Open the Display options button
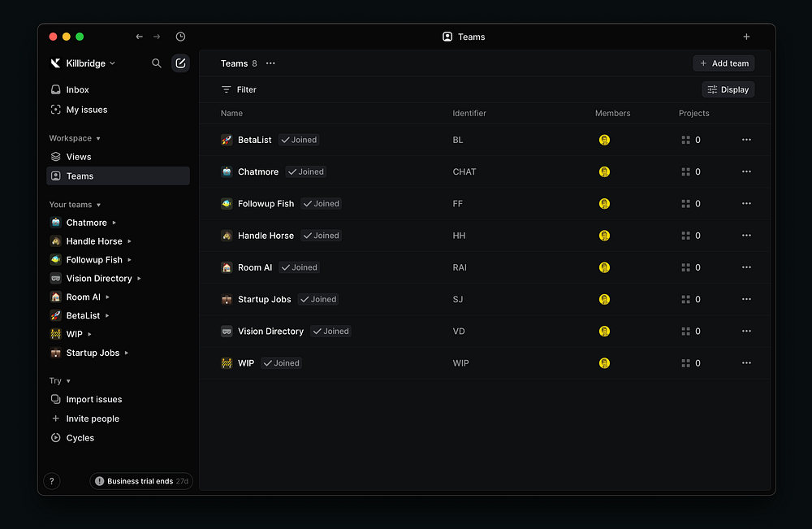Viewport: 812px width, 529px height. (x=728, y=89)
